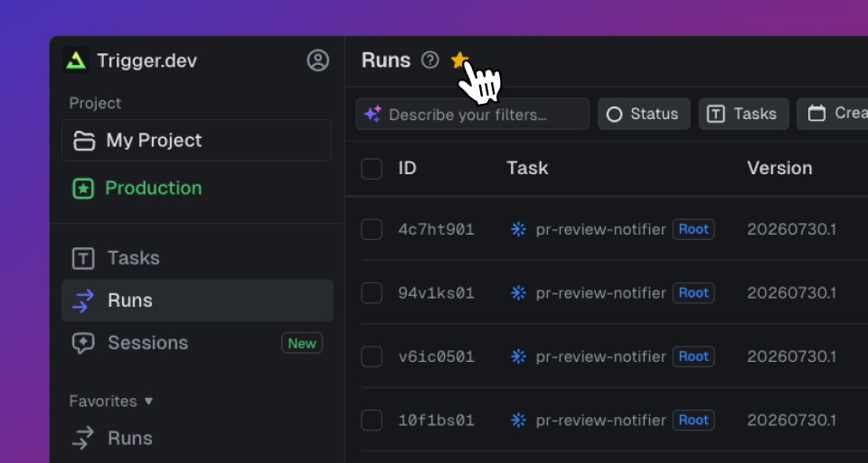Open the Tasks filter button
Screen dimensions: 868x463
pos(743,114)
